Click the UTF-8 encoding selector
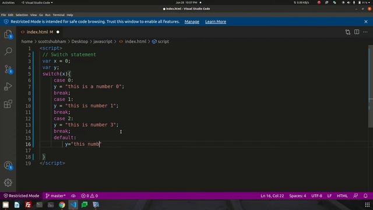Screen dimensions: 373x210 tap(316, 196)
